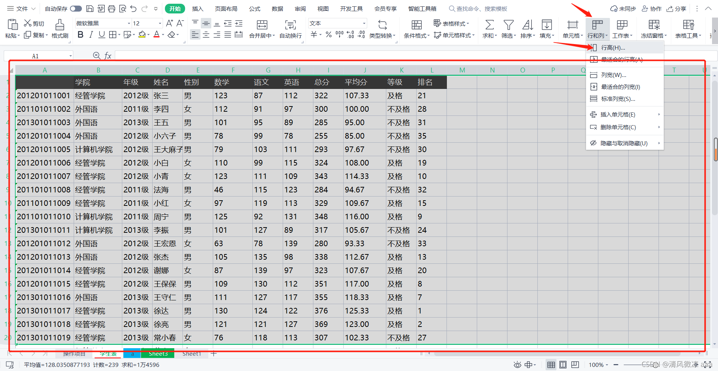Click the Fill down icon

pos(547,25)
